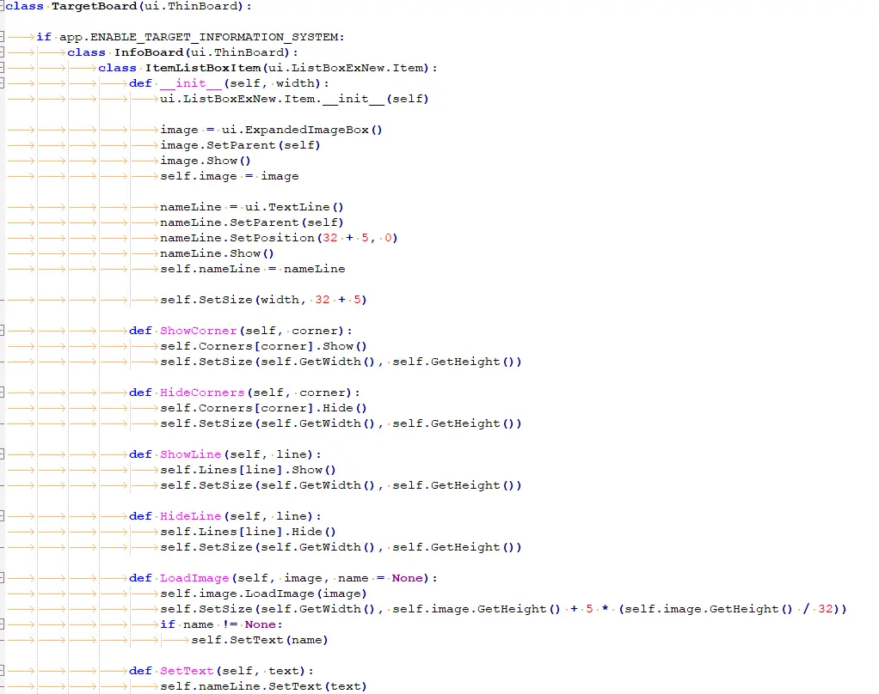Collapse the SetText method fold marker

tap(3, 670)
